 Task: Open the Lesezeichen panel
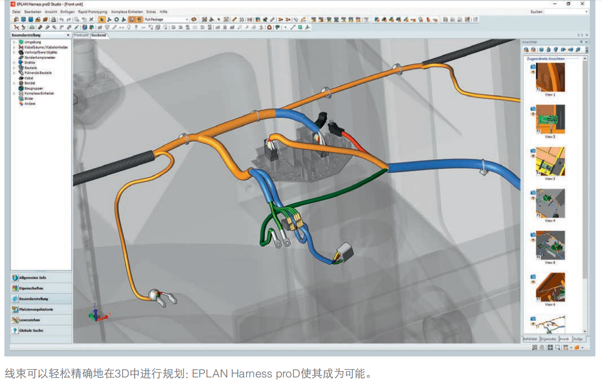pyautogui.click(x=41, y=320)
